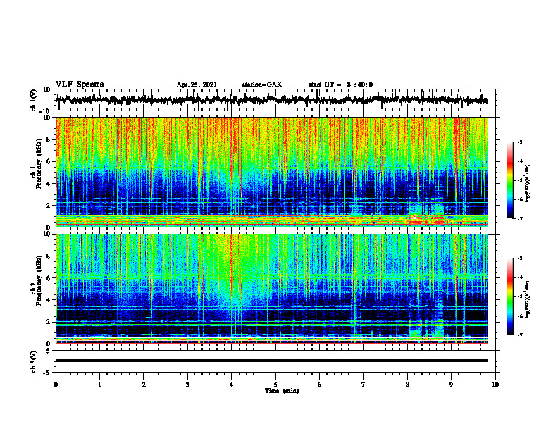Click the ch.1 spectrogram color bar

point(510,180)
